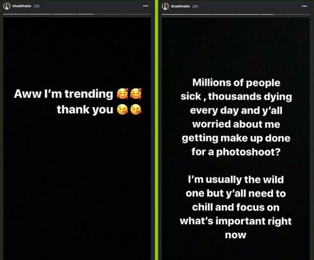Open bhadbhabie username on the 22h story
This screenshot has width=314, height=260.
click(21, 6)
